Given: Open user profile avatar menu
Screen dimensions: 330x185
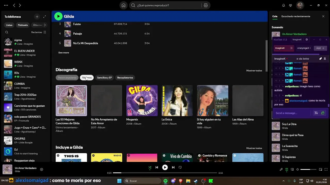Looking at the screenshot, I should (x=300, y=5).
